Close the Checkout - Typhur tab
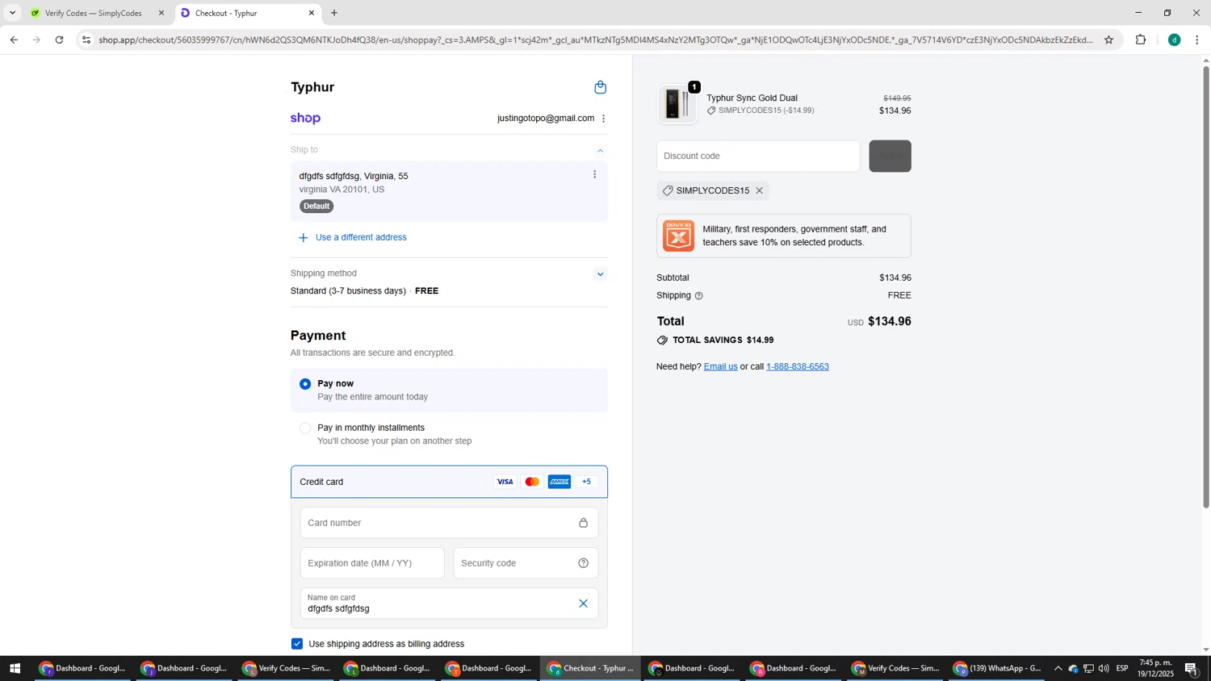This screenshot has height=681, width=1211. pos(312,13)
